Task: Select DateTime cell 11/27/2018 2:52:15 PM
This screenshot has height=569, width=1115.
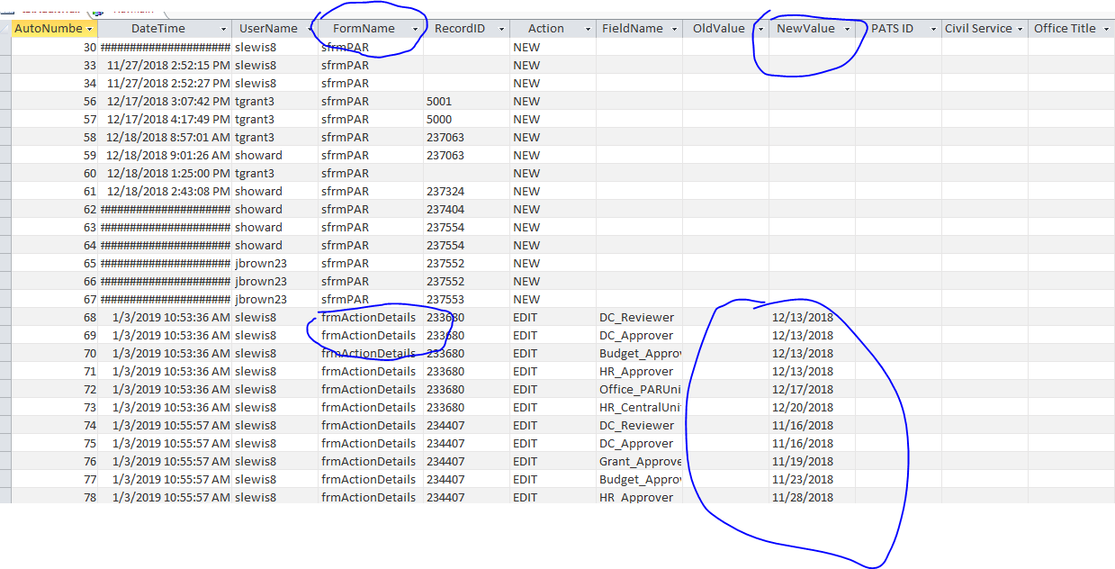Action: 165,65
